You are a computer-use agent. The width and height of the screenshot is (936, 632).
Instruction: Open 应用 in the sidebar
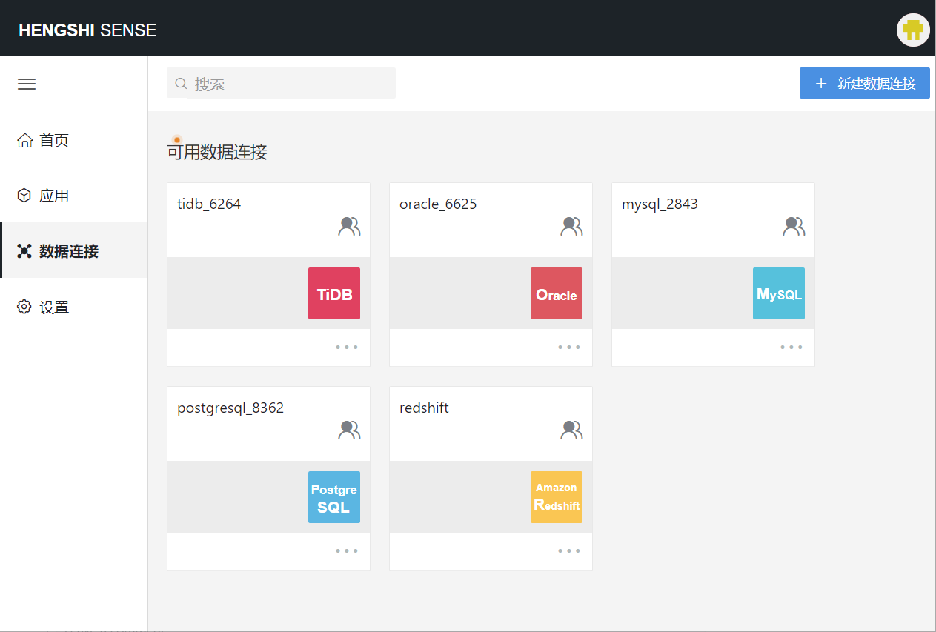pos(74,196)
